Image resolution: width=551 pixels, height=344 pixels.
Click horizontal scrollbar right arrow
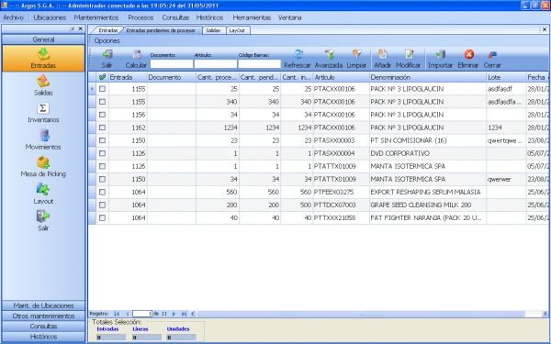click(x=545, y=314)
